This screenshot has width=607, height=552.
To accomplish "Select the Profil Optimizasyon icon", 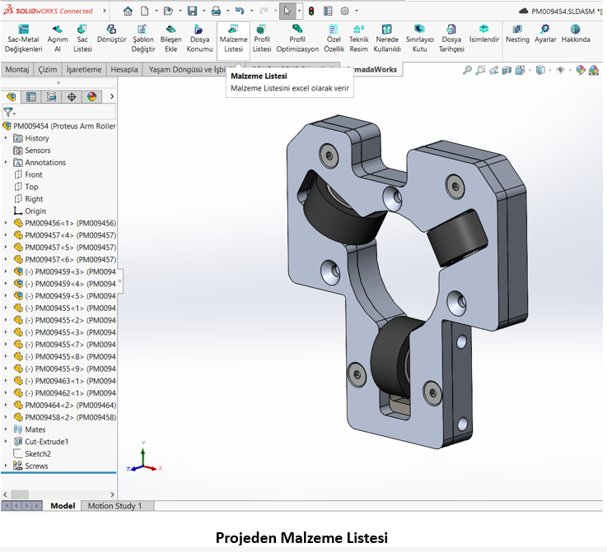I will coord(296,38).
